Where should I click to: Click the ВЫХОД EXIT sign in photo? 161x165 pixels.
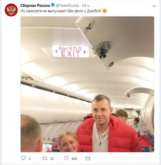(70, 51)
